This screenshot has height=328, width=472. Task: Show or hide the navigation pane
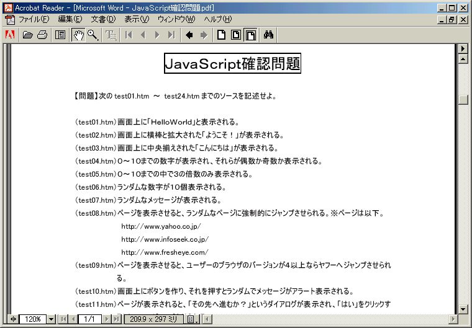[x=60, y=35]
